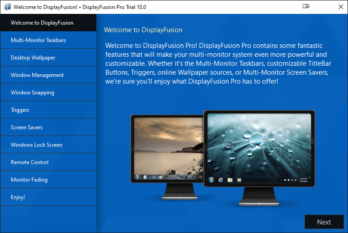This screenshot has width=348, height=233.
Task: Click the Welcome to DisplayFusion heading
Action: pyautogui.click(x=143, y=30)
